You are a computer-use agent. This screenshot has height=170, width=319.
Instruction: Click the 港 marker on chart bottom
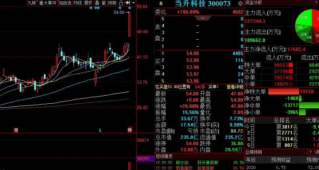pyautogui.click(x=16, y=130)
